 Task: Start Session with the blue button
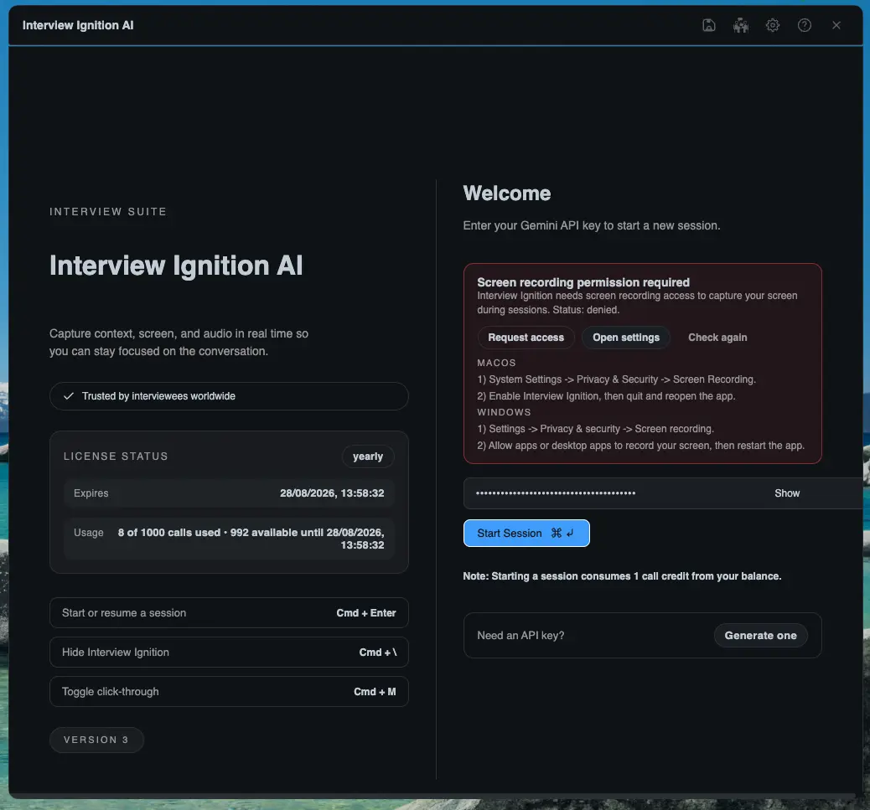click(526, 533)
